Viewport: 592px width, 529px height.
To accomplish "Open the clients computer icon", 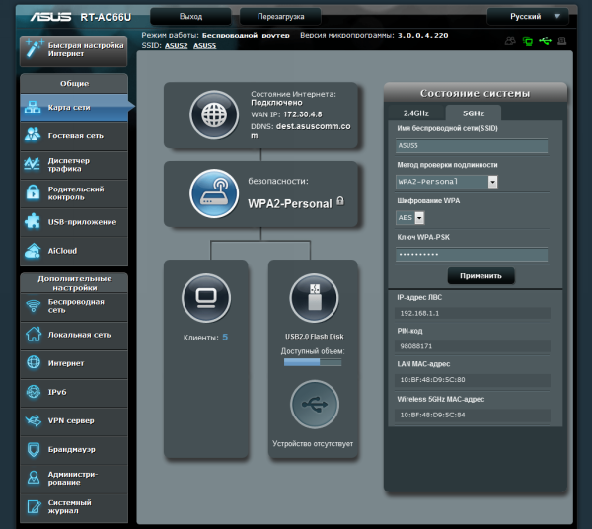I will click(206, 298).
